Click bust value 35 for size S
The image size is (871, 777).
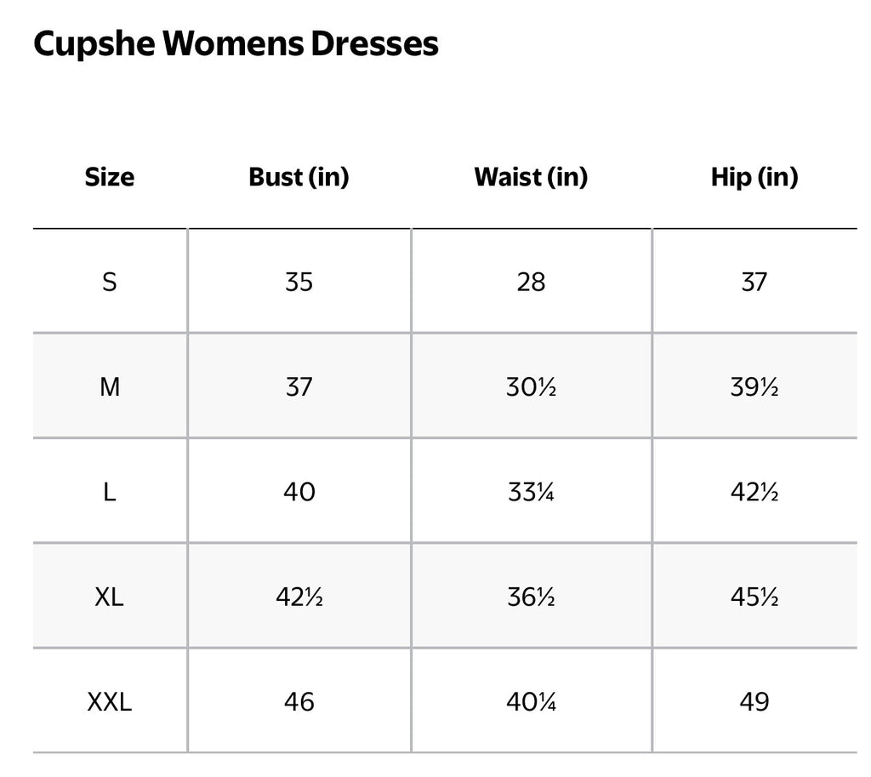299,282
